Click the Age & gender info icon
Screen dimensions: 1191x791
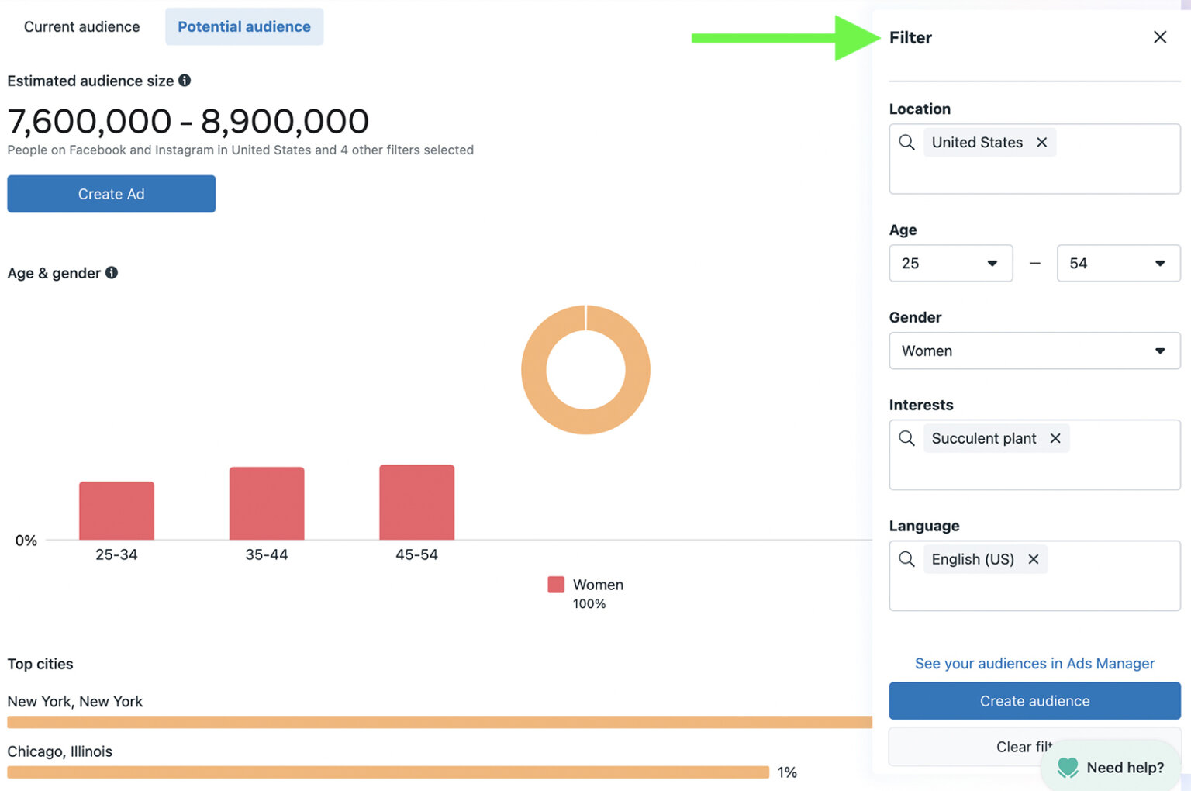point(111,272)
